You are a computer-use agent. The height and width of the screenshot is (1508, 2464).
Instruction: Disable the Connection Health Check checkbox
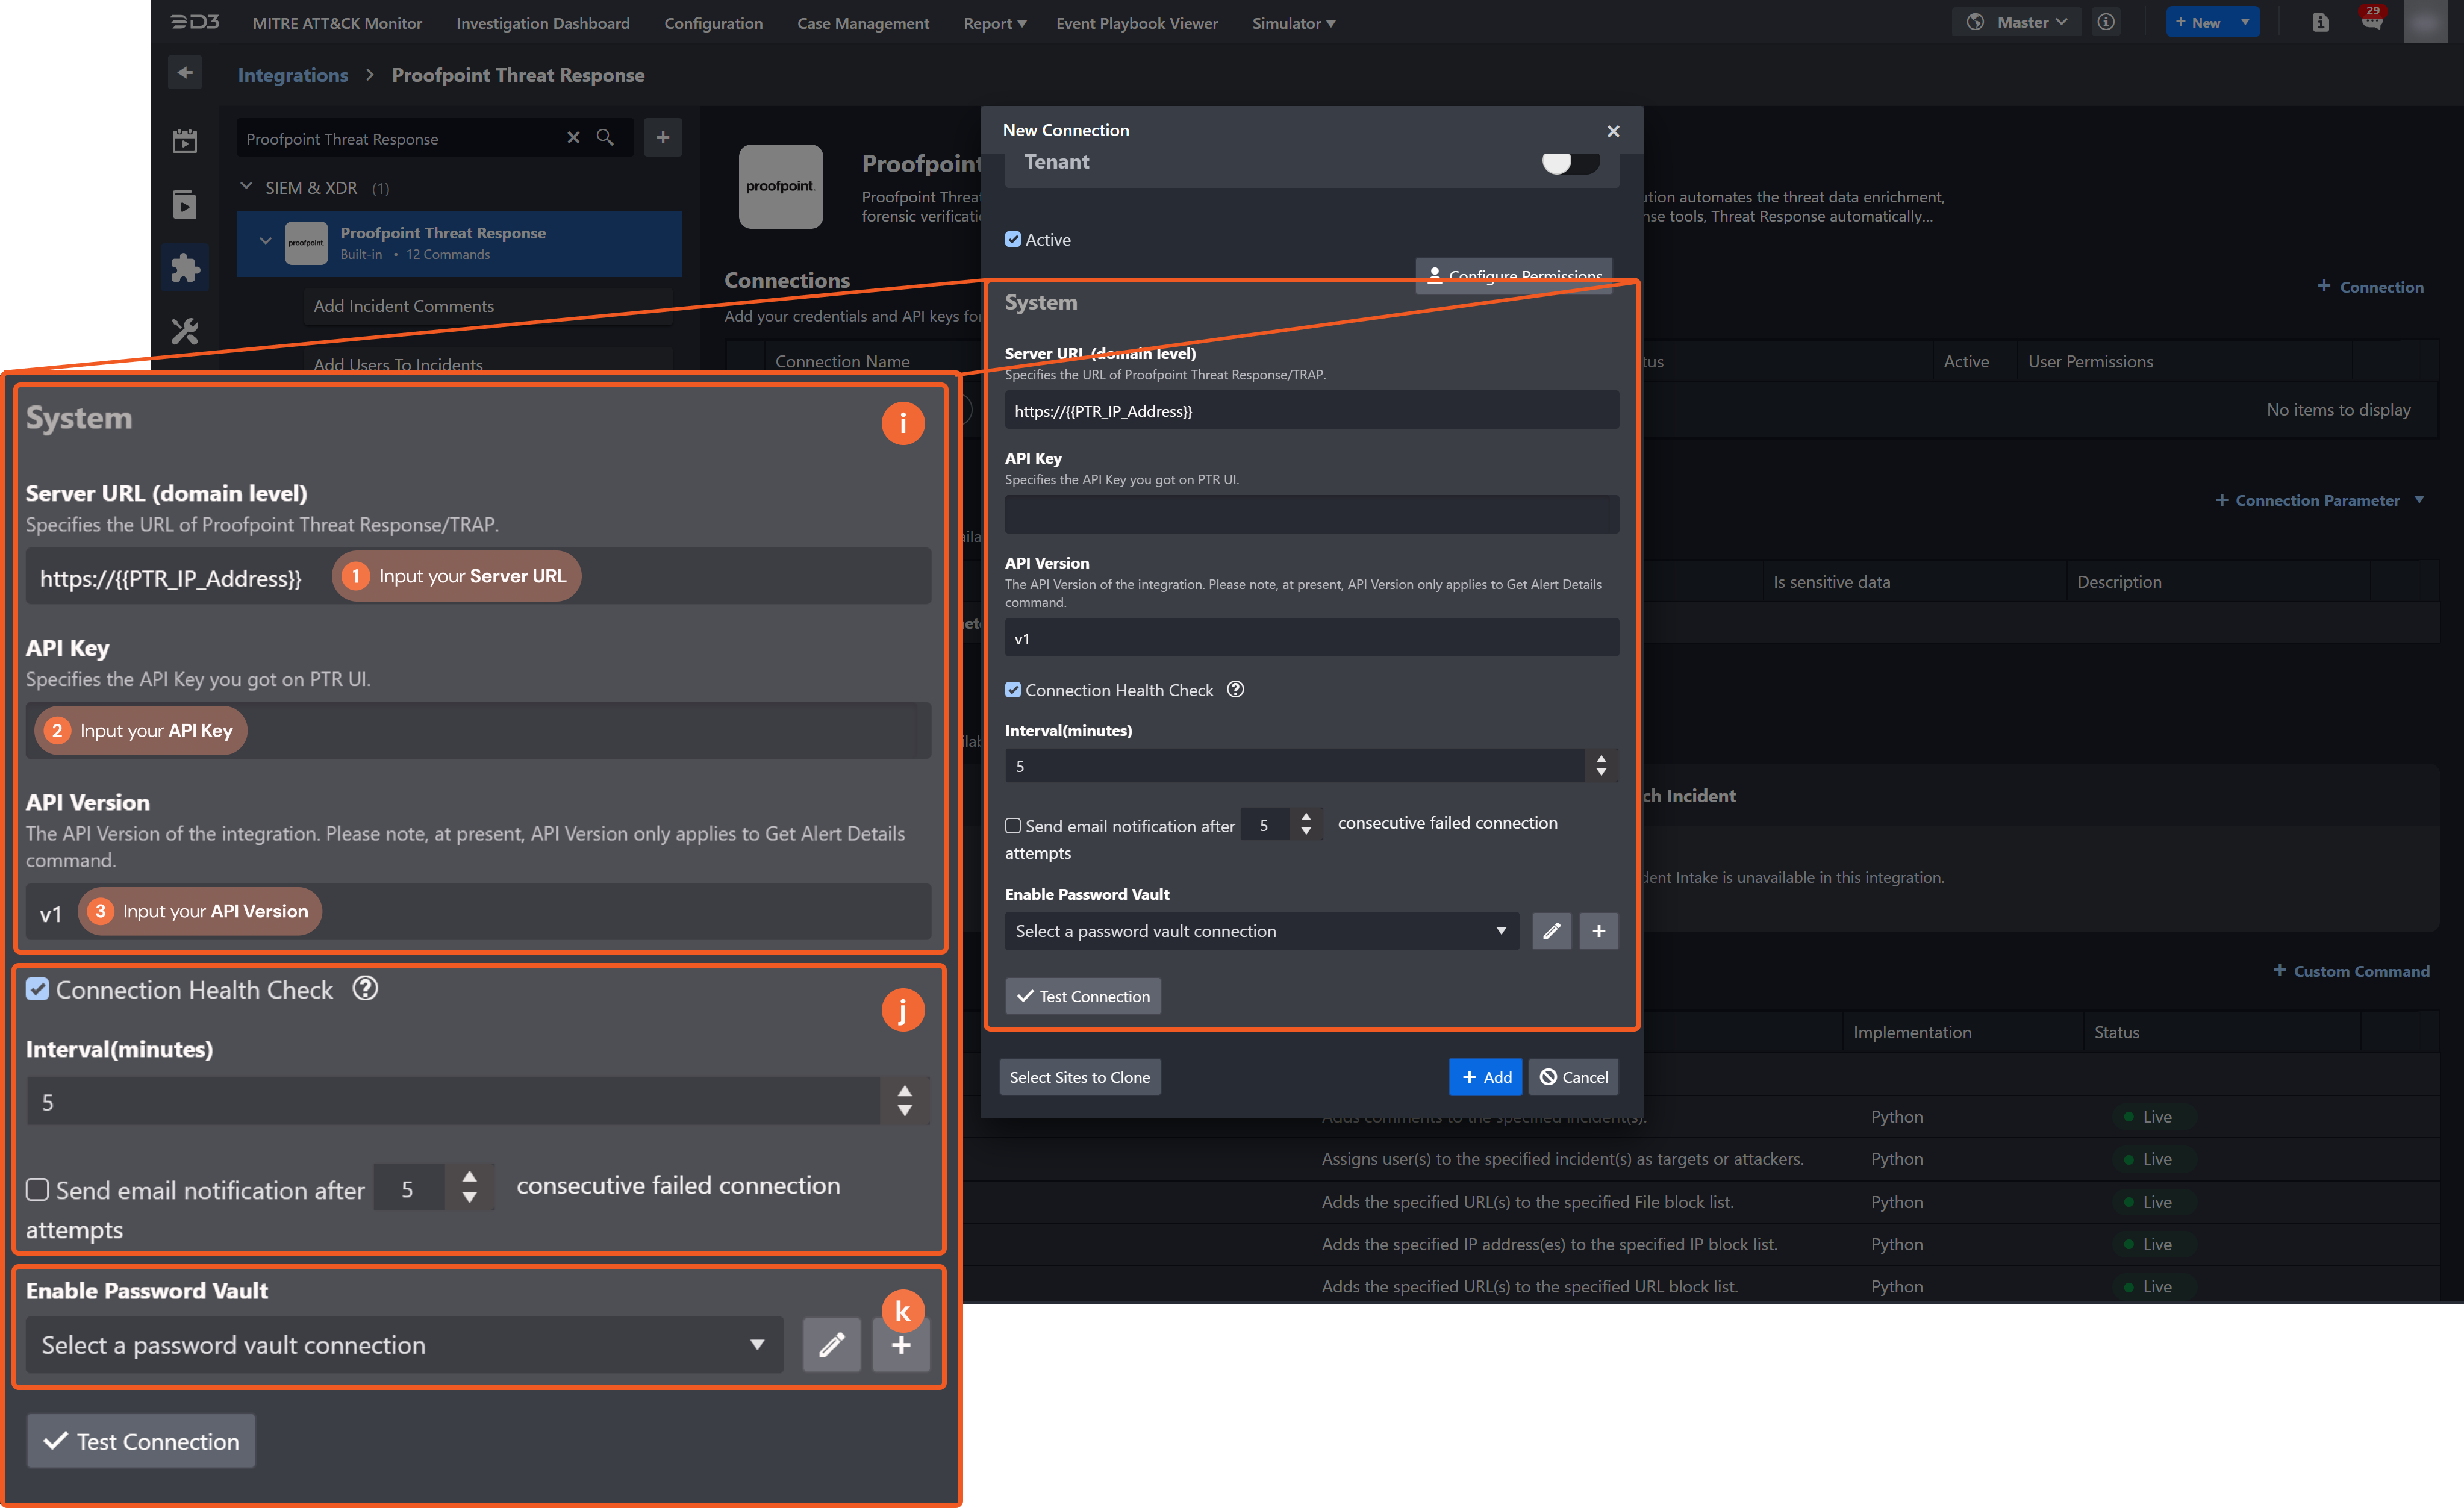pyautogui.click(x=1013, y=689)
